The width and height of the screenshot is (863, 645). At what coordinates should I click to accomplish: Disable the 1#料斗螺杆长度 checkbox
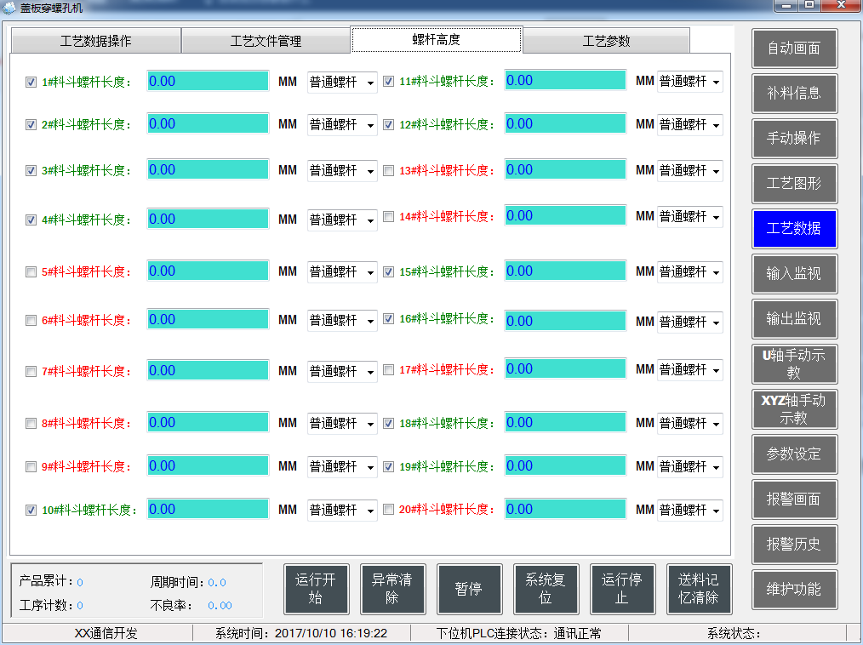[x=30, y=81]
